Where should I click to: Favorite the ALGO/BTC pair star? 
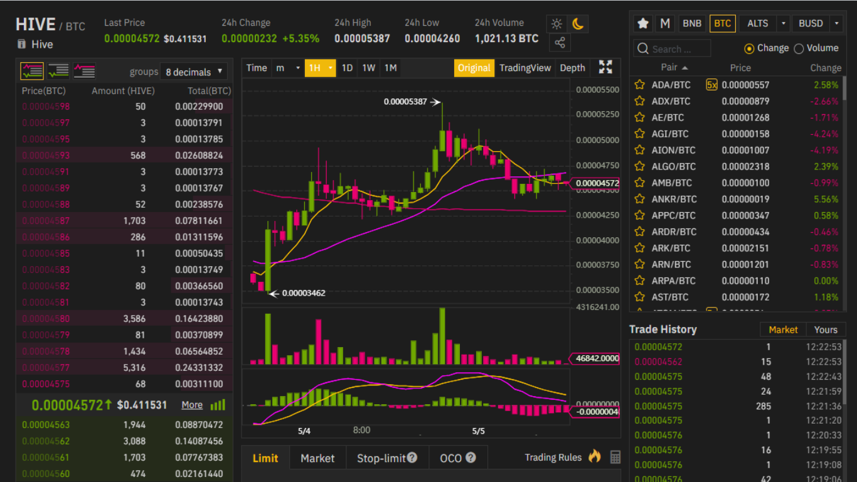[x=639, y=166]
